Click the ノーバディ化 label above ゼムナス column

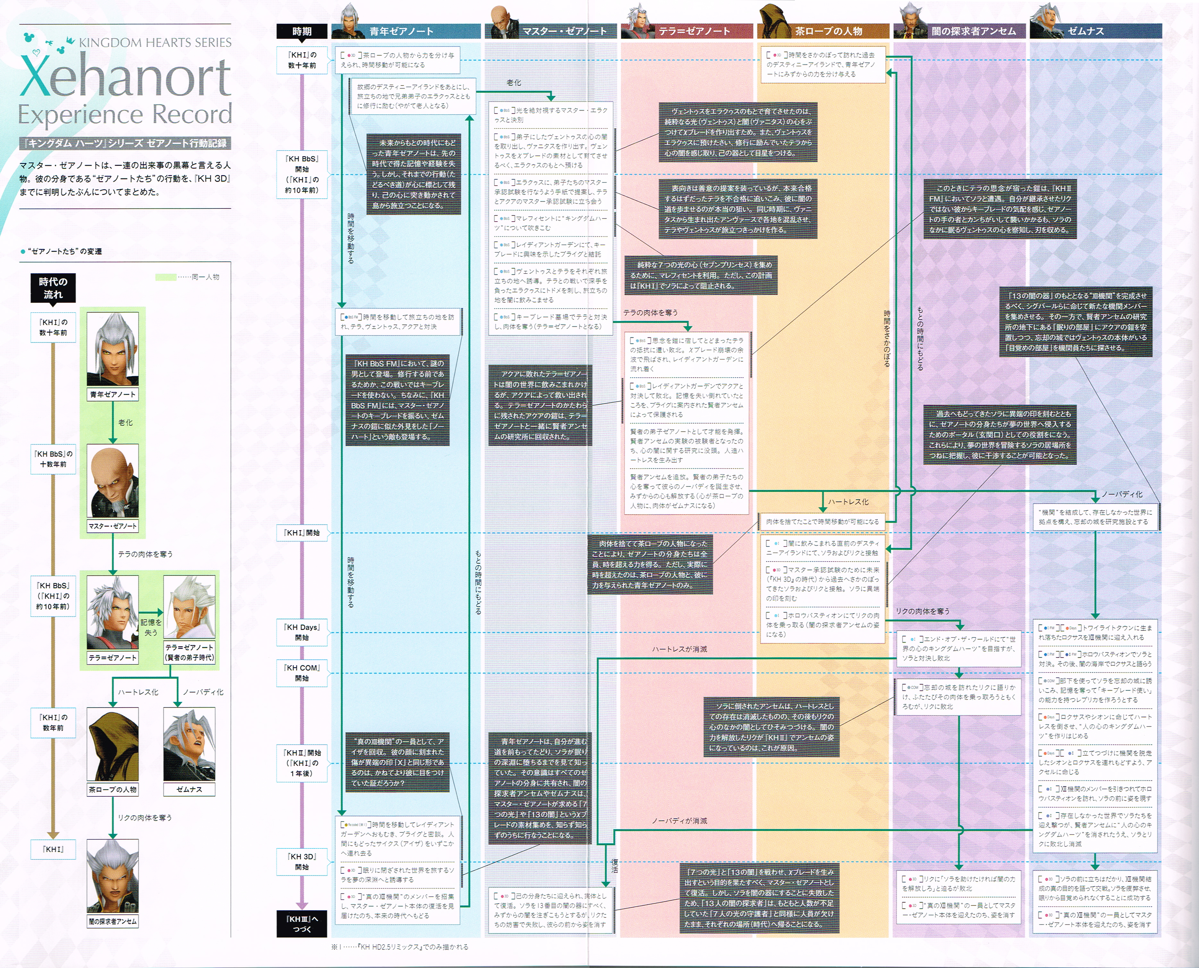1122,495
